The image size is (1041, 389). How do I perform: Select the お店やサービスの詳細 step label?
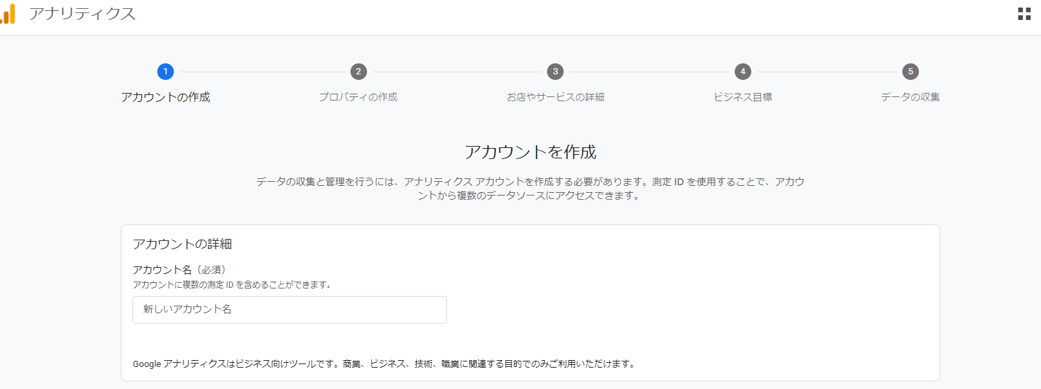coord(555,97)
